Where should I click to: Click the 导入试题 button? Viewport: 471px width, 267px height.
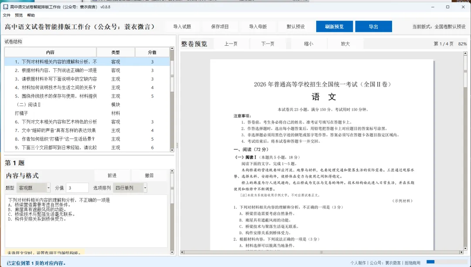point(182,27)
